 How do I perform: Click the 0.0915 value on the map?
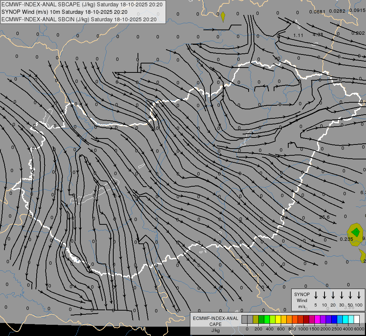click(357, 10)
